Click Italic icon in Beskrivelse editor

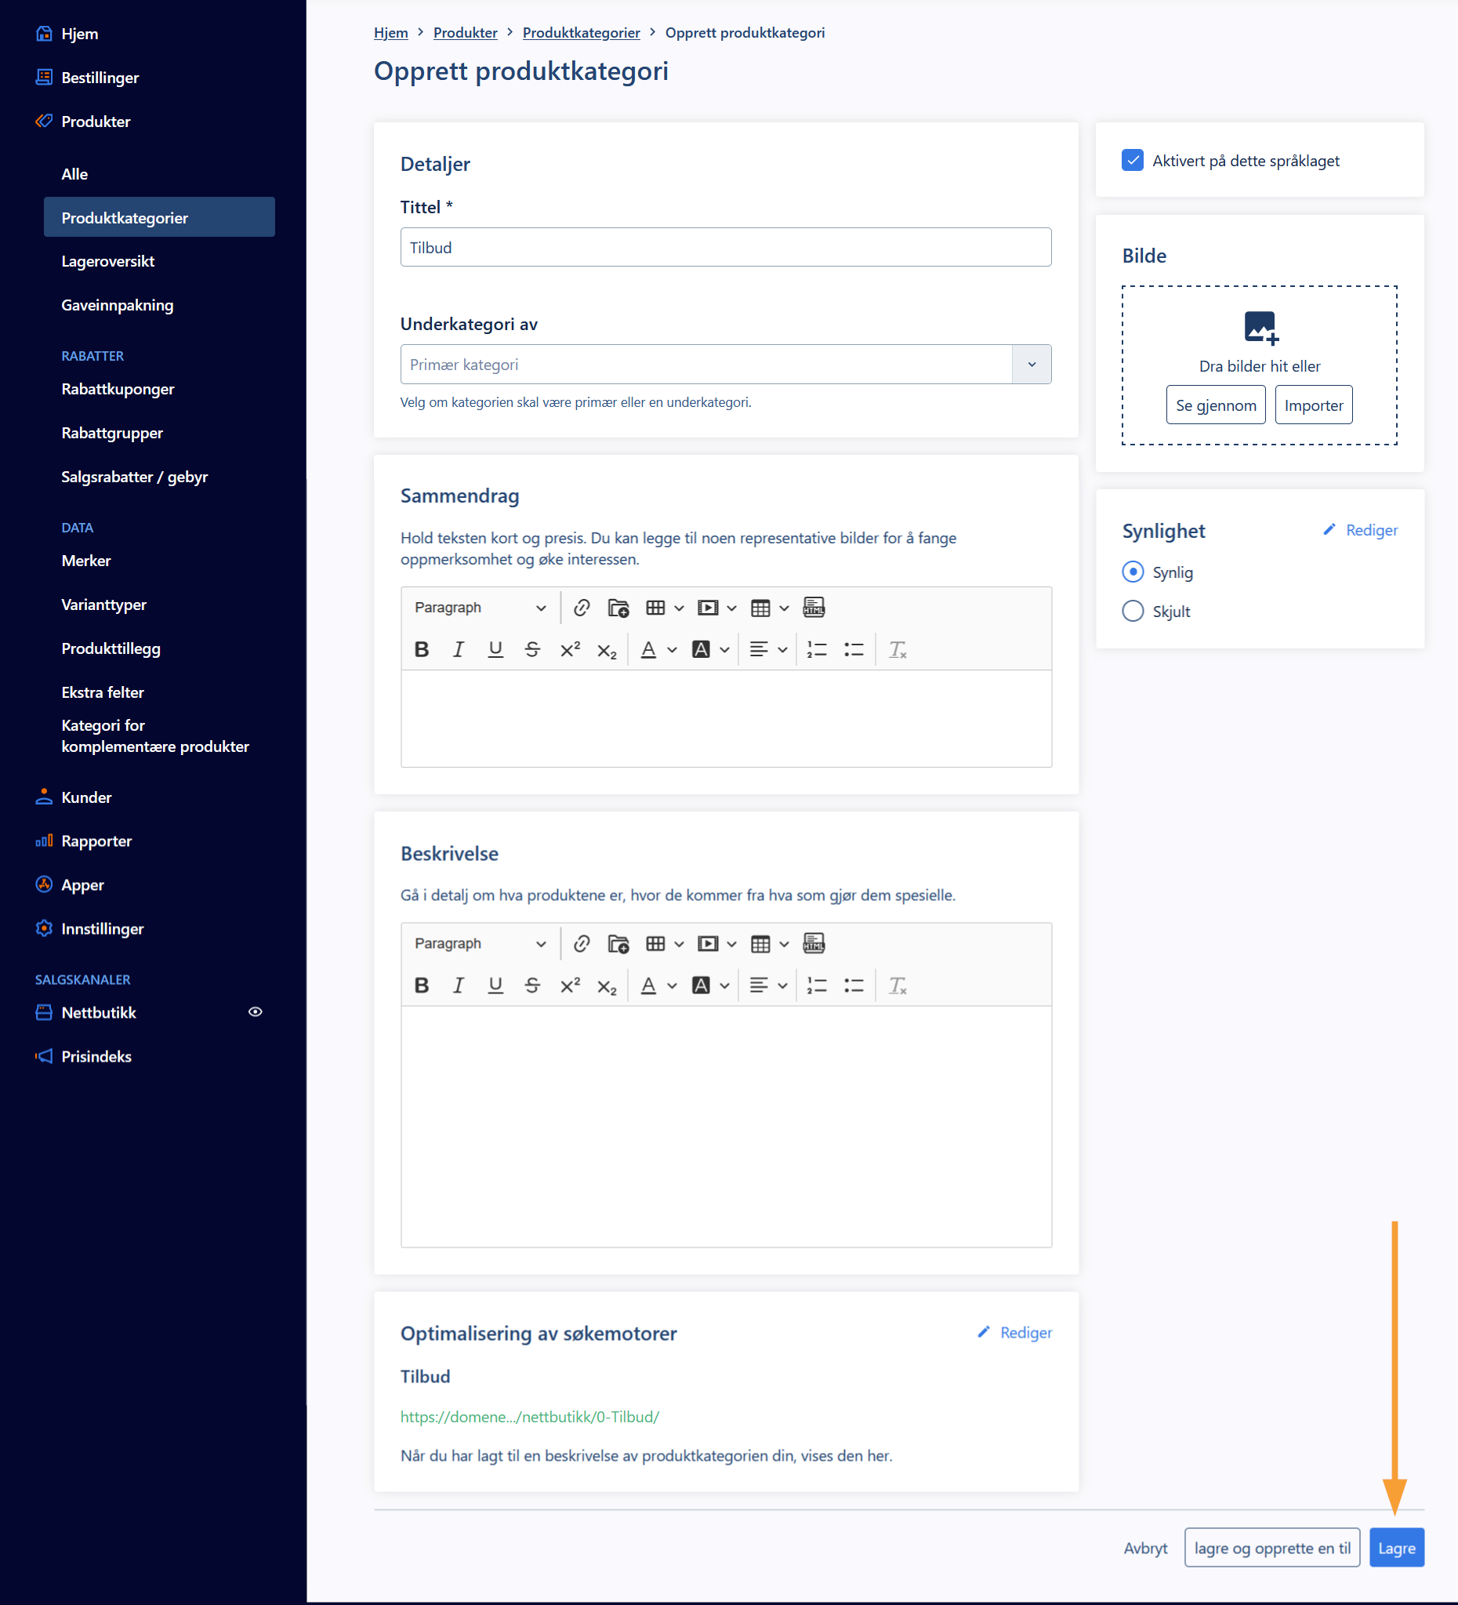[x=459, y=986]
